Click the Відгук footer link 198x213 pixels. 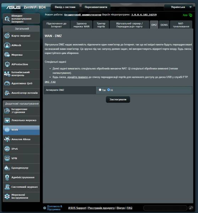121,208
